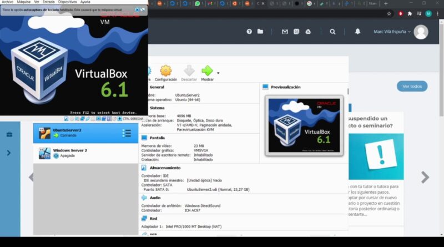This screenshot has height=247, width=444.
Task: Open the UbuntuServer2 machine tools list icon
Action: (127, 133)
